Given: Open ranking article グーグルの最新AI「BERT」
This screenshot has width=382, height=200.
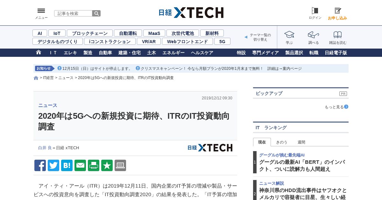Looking at the screenshot, I should (x=302, y=165).
